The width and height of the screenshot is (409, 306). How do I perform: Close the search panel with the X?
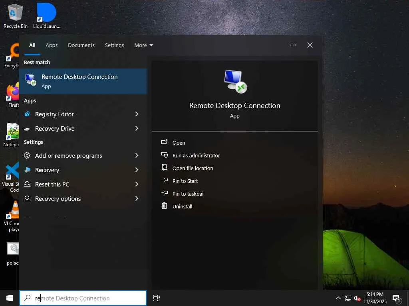click(x=310, y=45)
